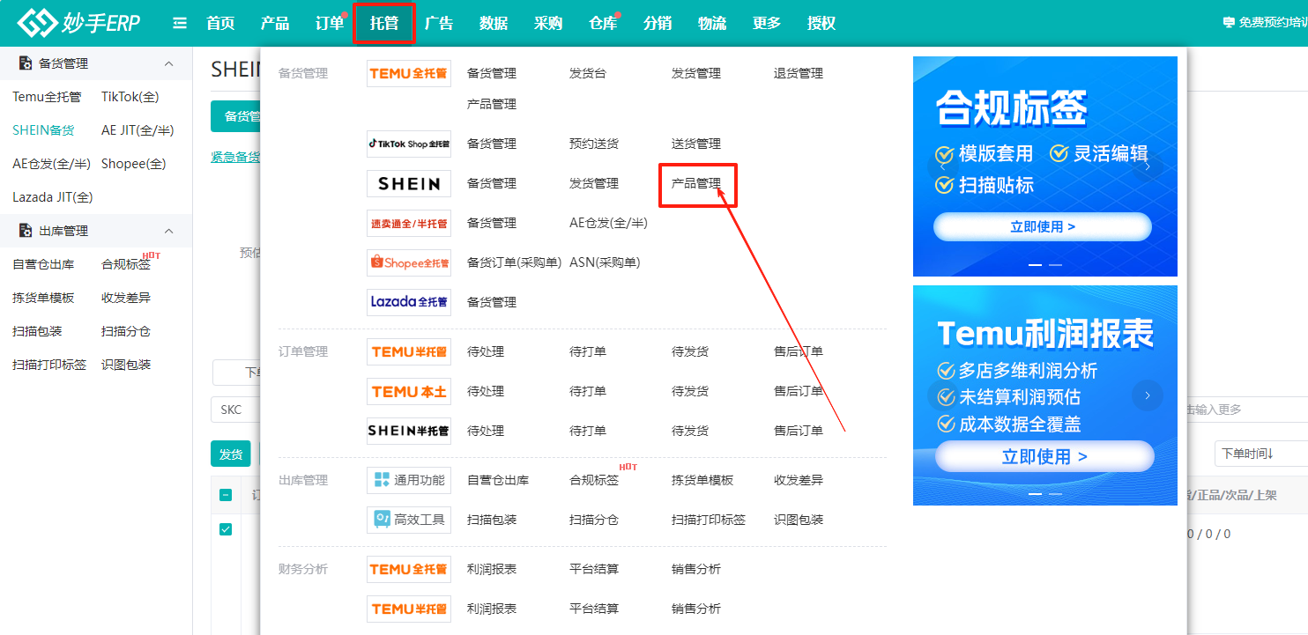Select 拣货单模板 in left sidebar
This screenshot has width=1308, height=635.
[x=43, y=298]
